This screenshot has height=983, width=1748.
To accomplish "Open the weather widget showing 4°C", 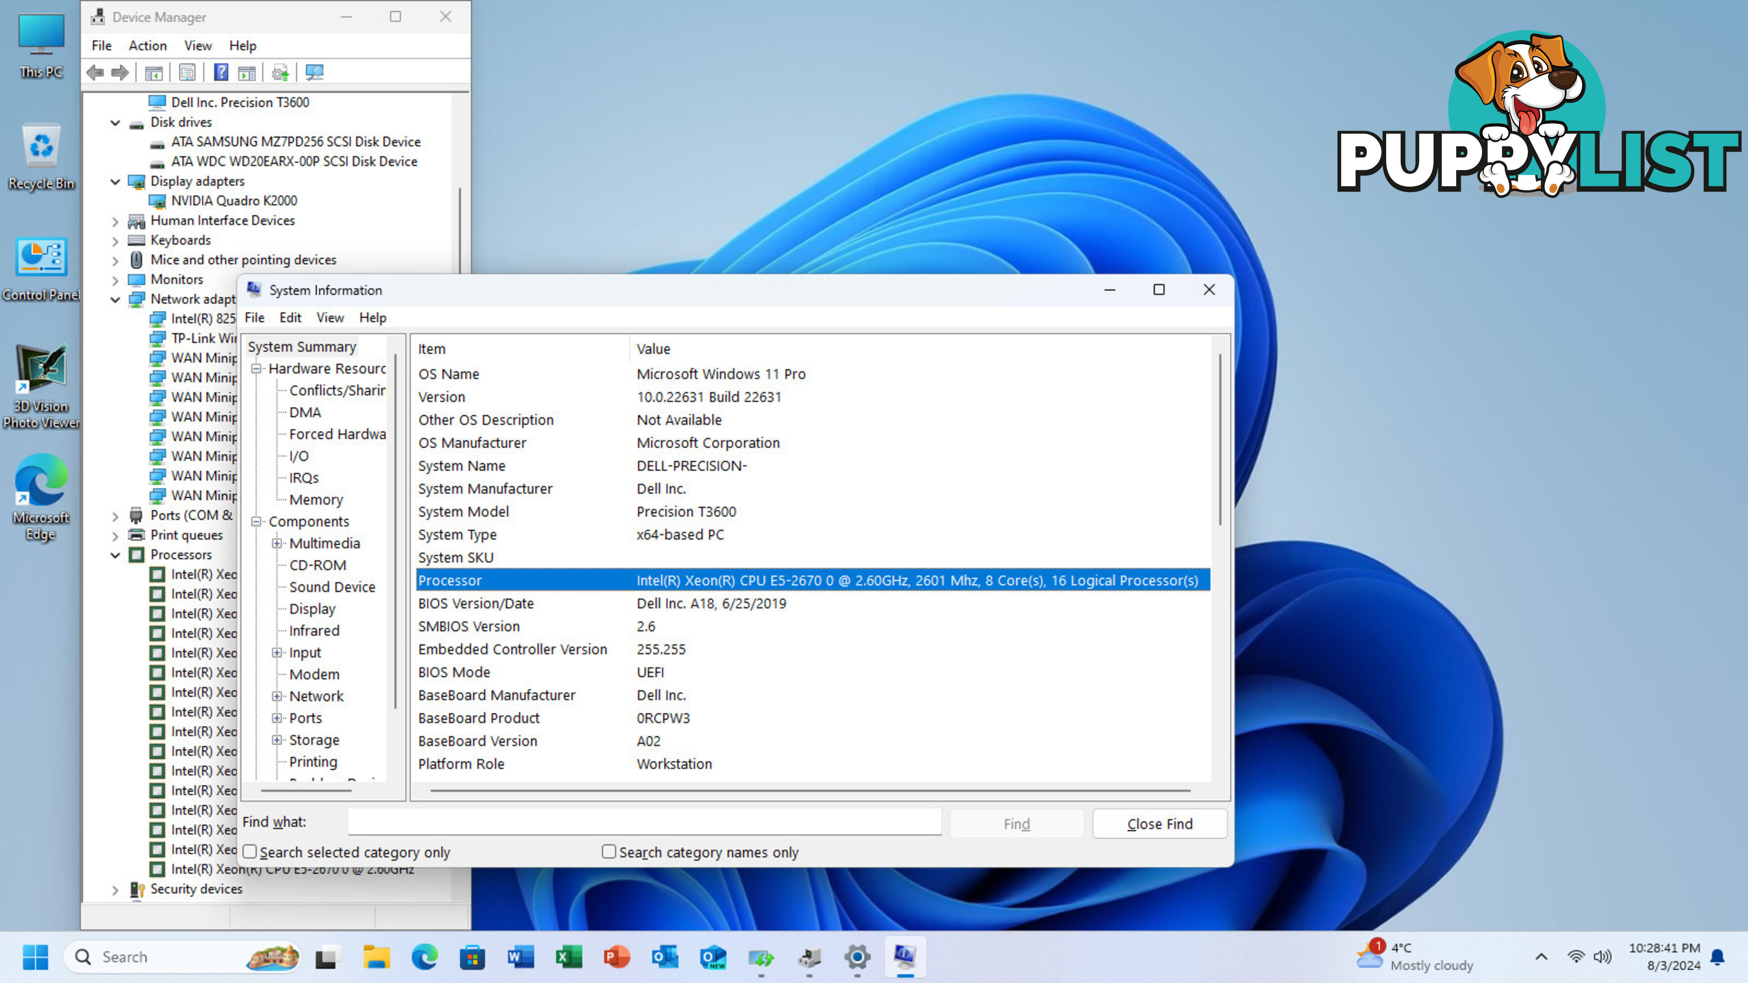I will (x=1416, y=957).
